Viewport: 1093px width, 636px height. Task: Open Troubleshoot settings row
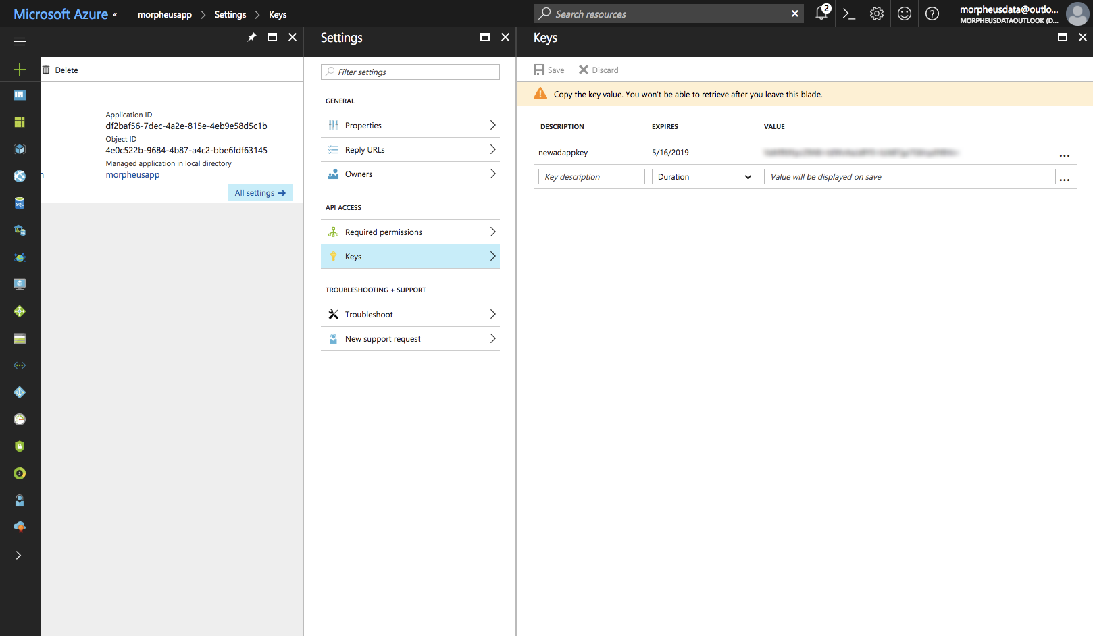411,315
